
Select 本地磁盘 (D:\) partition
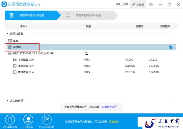click(26, 66)
